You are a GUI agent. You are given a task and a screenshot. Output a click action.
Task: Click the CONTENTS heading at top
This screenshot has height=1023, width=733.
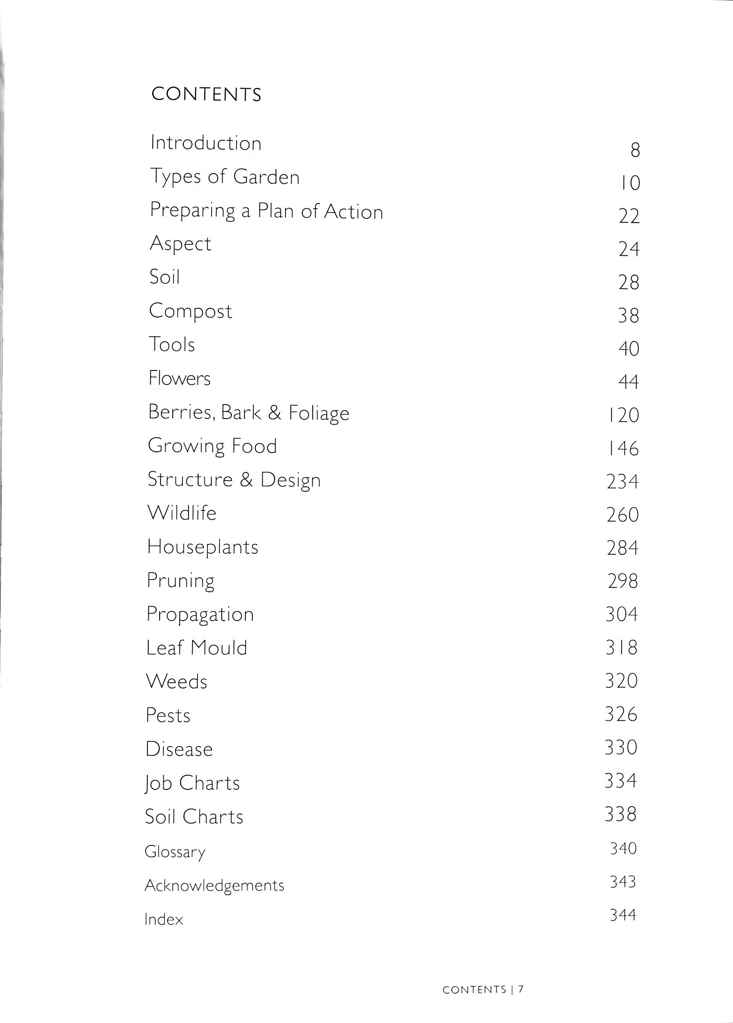pyautogui.click(x=206, y=94)
